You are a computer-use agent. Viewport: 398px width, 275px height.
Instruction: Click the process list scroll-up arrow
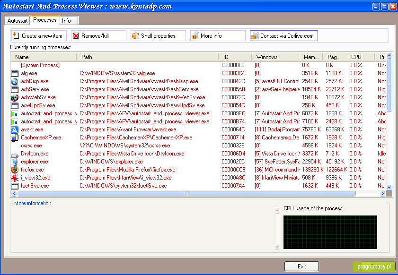coord(389,55)
